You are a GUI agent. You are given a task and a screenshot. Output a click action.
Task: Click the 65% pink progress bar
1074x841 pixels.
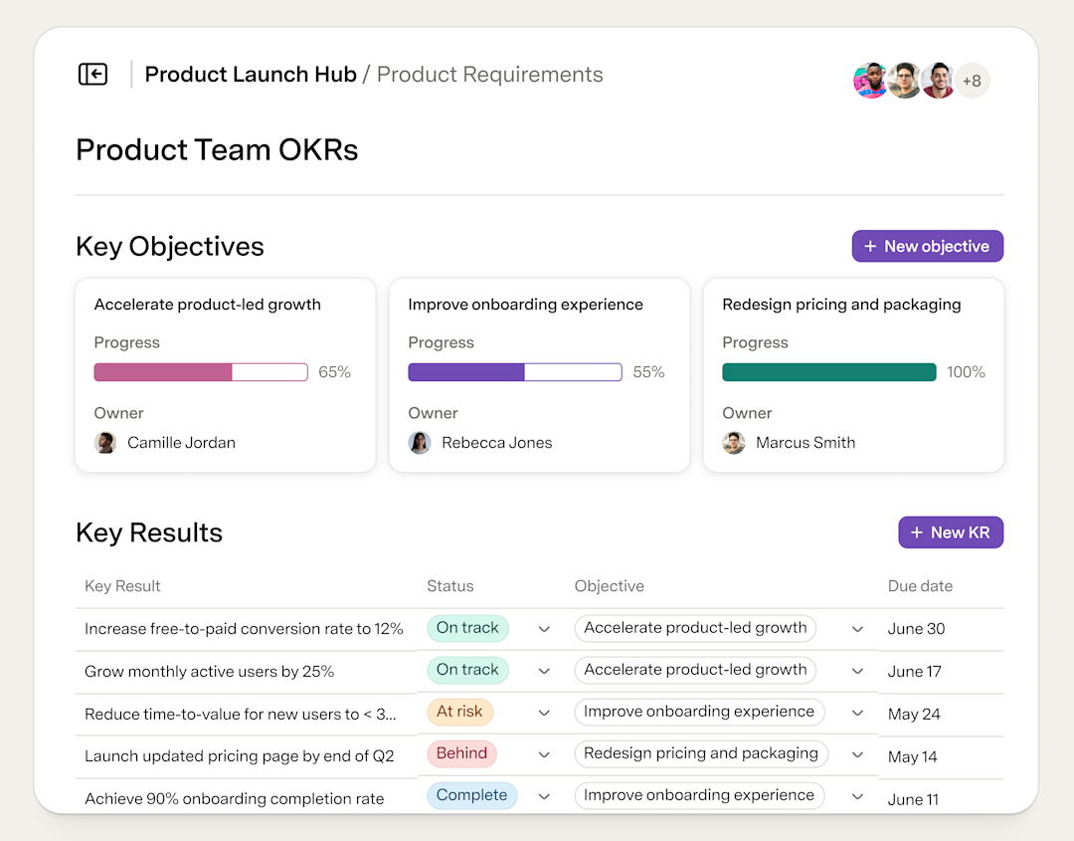pos(201,372)
